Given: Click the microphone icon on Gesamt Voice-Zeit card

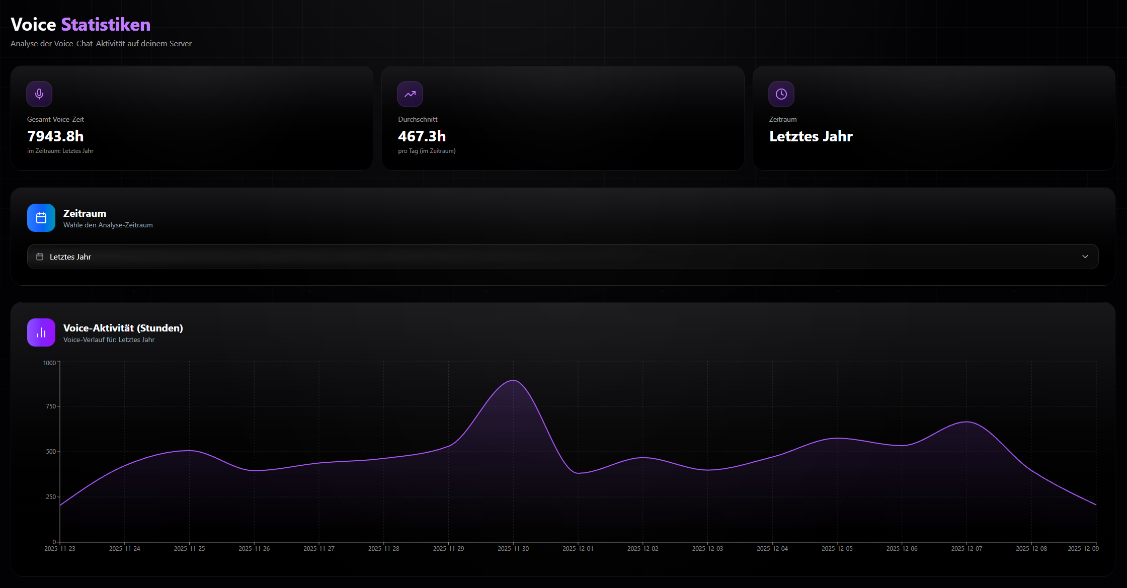Looking at the screenshot, I should point(39,94).
